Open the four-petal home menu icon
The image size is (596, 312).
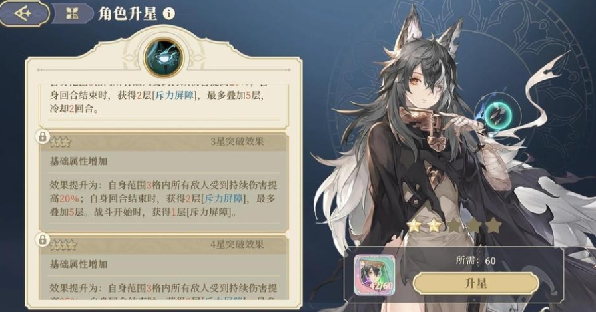tap(72, 14)
